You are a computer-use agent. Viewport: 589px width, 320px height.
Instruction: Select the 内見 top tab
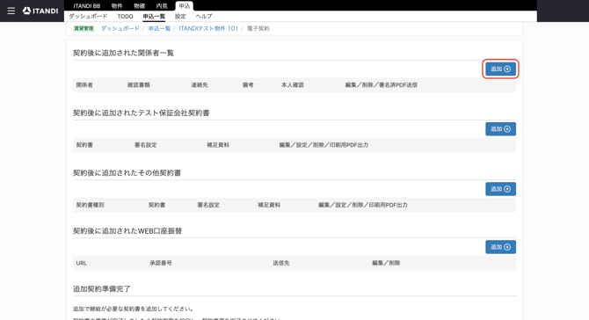[x=162, y=6]
